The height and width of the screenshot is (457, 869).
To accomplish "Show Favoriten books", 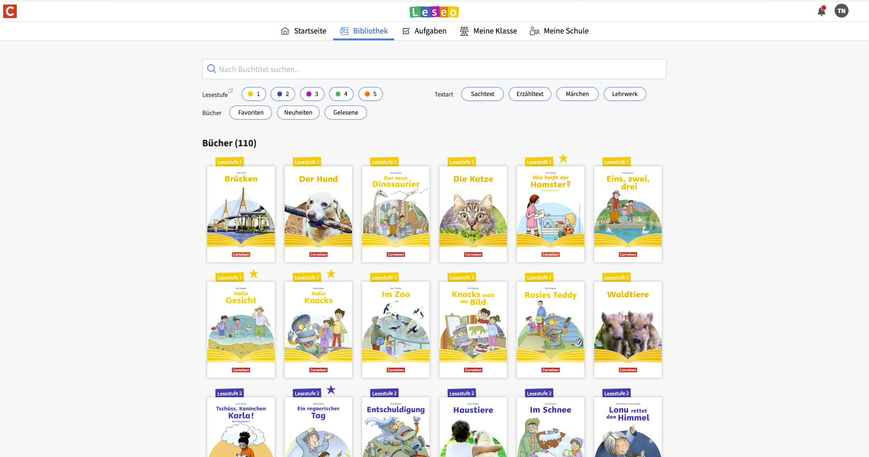I will (251, 112).
